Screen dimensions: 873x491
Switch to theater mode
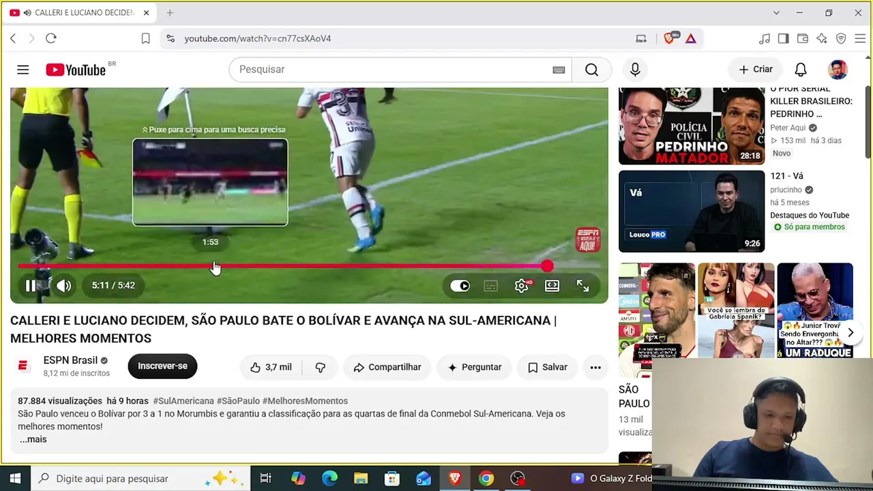coord(552,286)
